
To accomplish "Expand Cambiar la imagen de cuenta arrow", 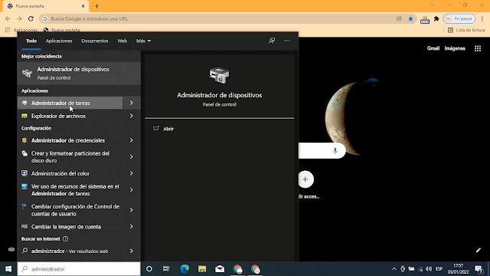I will (x=132, y=227).
